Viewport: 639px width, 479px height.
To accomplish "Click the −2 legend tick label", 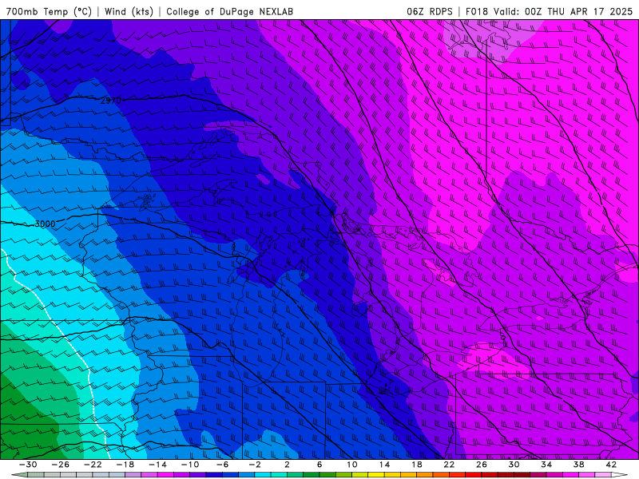I will (254, 465).
